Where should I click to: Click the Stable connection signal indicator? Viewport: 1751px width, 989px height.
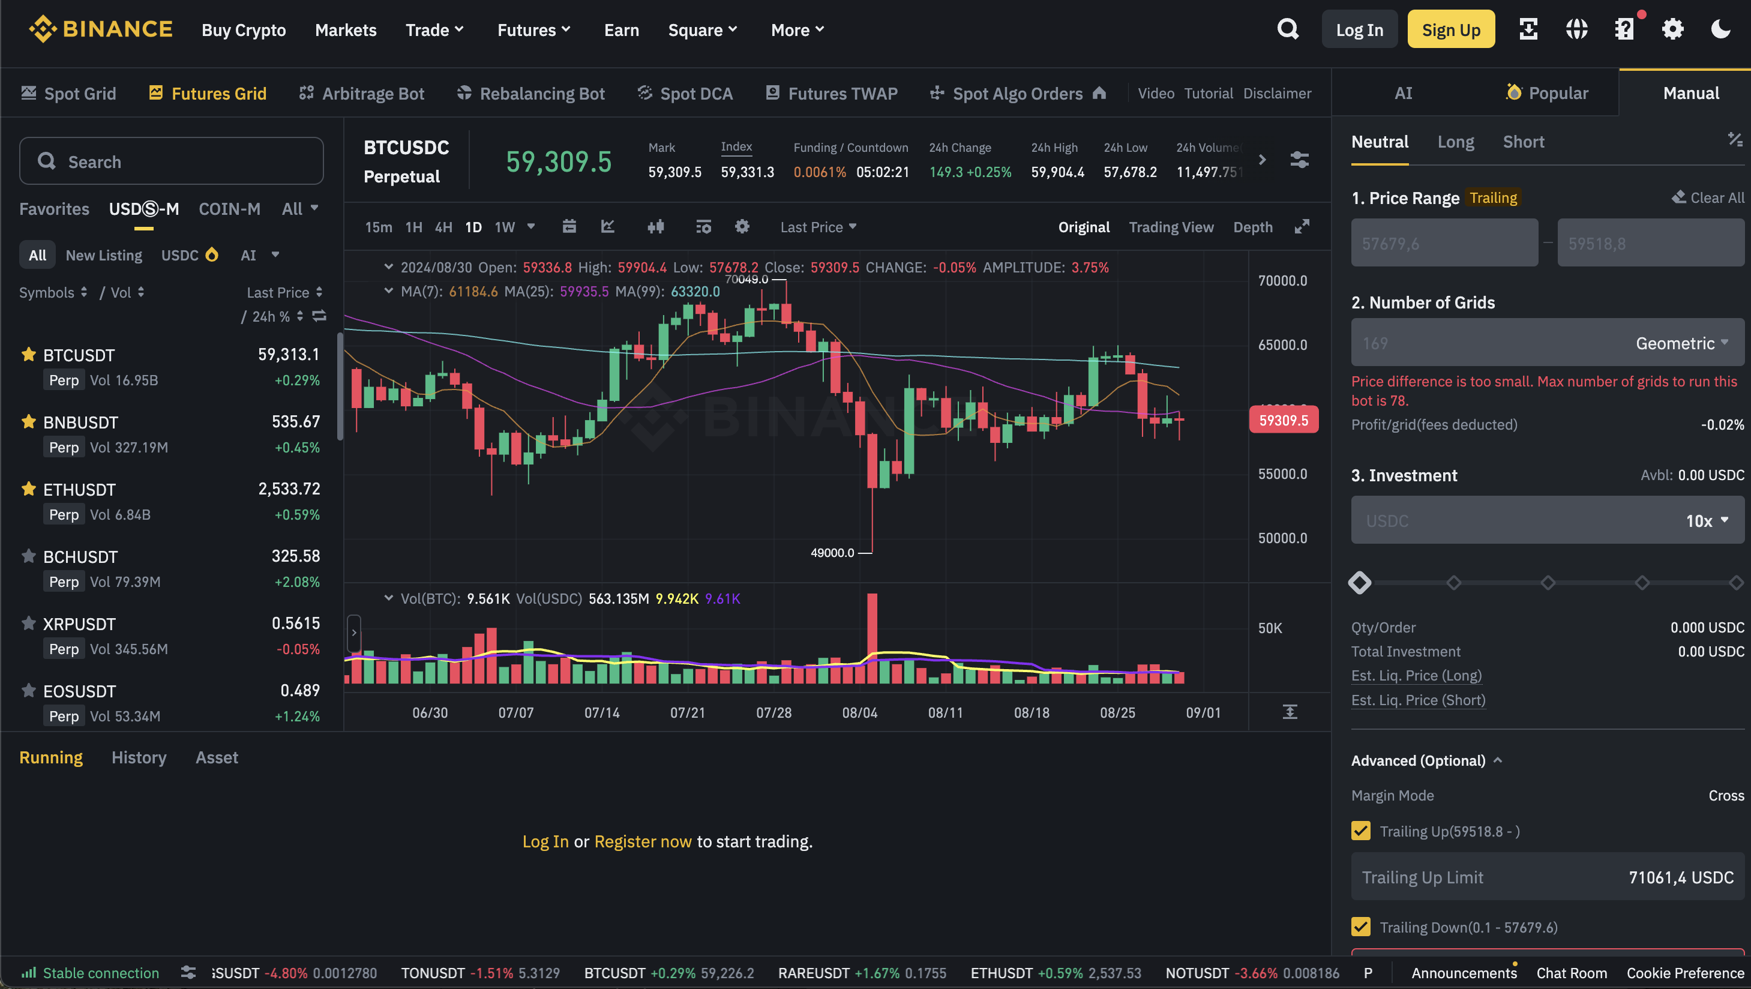(x=90, y=972)
